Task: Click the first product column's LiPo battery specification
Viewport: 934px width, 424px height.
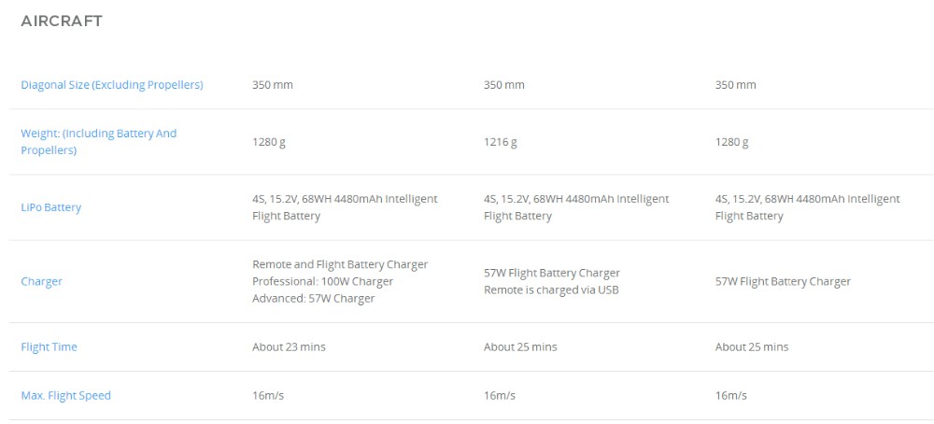Action: tap(344, 207)
